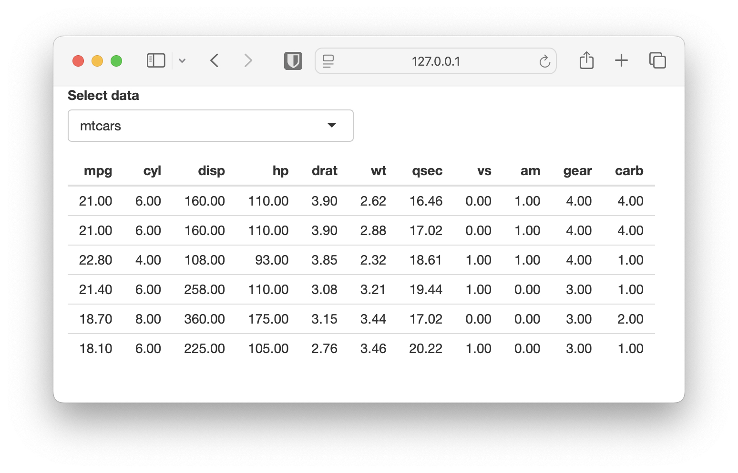The width and height of the screenshot is (738, 473).
Task: Click the carb column header
Action: click(x=629, y=171)
